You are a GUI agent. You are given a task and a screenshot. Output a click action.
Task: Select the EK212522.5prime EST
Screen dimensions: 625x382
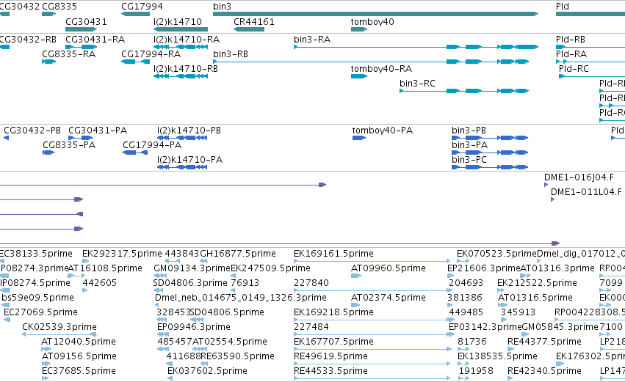coord(499,290)
